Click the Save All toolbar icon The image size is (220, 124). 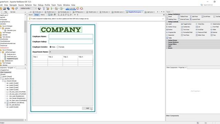pos(8,9)
